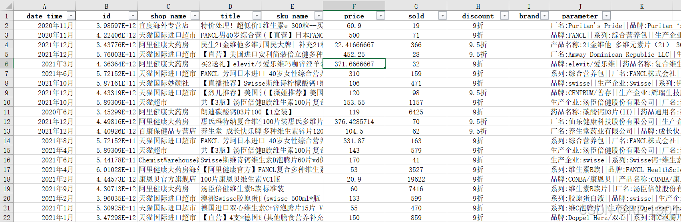This screenshot has width=681, height=222.
Task: Click the id cell 6.01028E+11
Action: tap(106, 170)
